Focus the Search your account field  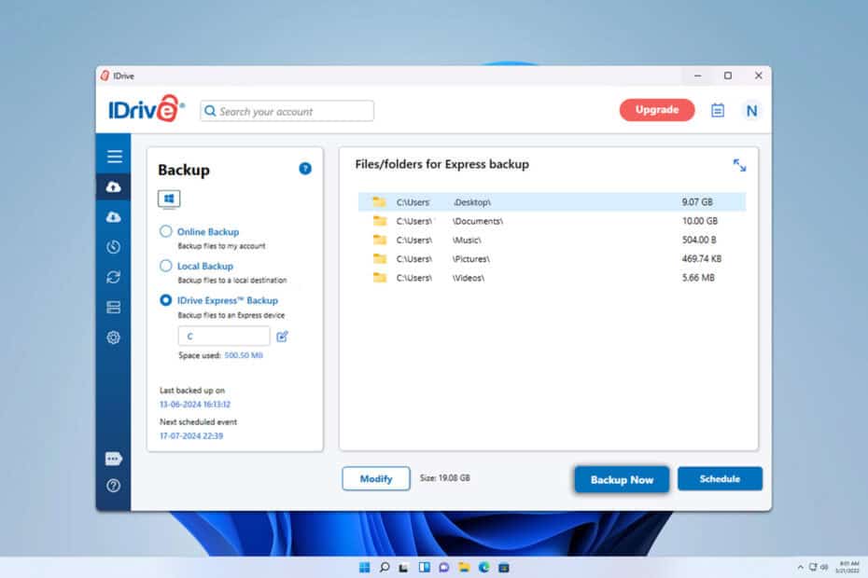pyautogui.click(x=287, y=111)
